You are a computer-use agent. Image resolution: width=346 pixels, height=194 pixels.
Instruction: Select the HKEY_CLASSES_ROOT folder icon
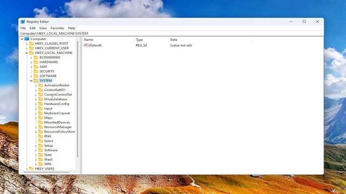pyautogui.click(x=31, y=44)
